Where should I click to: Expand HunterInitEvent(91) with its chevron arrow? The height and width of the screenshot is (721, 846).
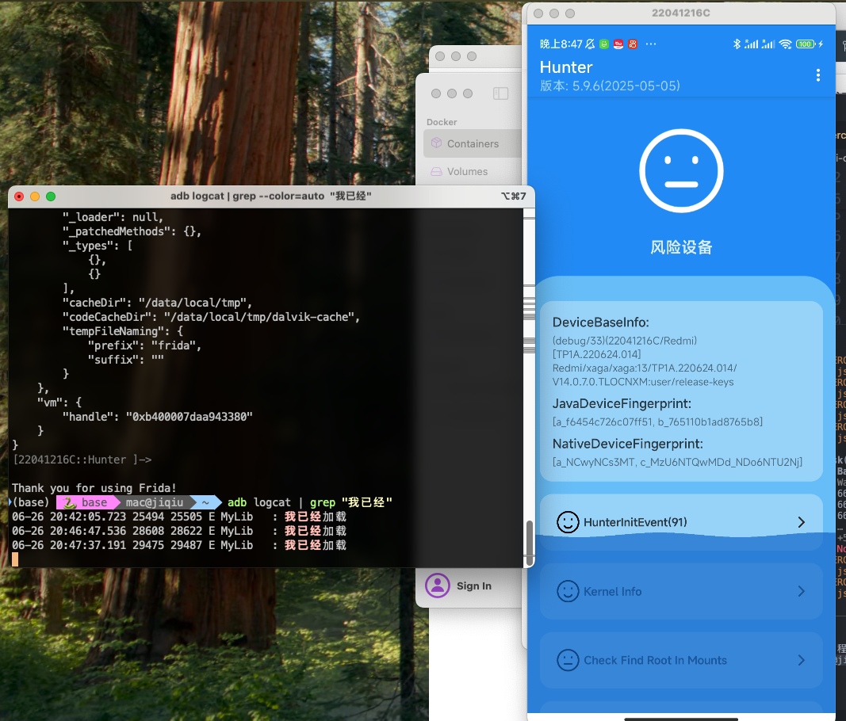[801, 522]
